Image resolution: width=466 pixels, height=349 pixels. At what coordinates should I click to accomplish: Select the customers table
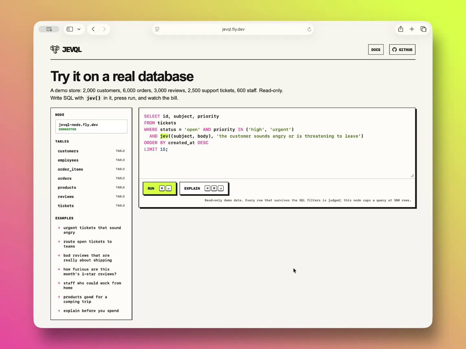91,151
